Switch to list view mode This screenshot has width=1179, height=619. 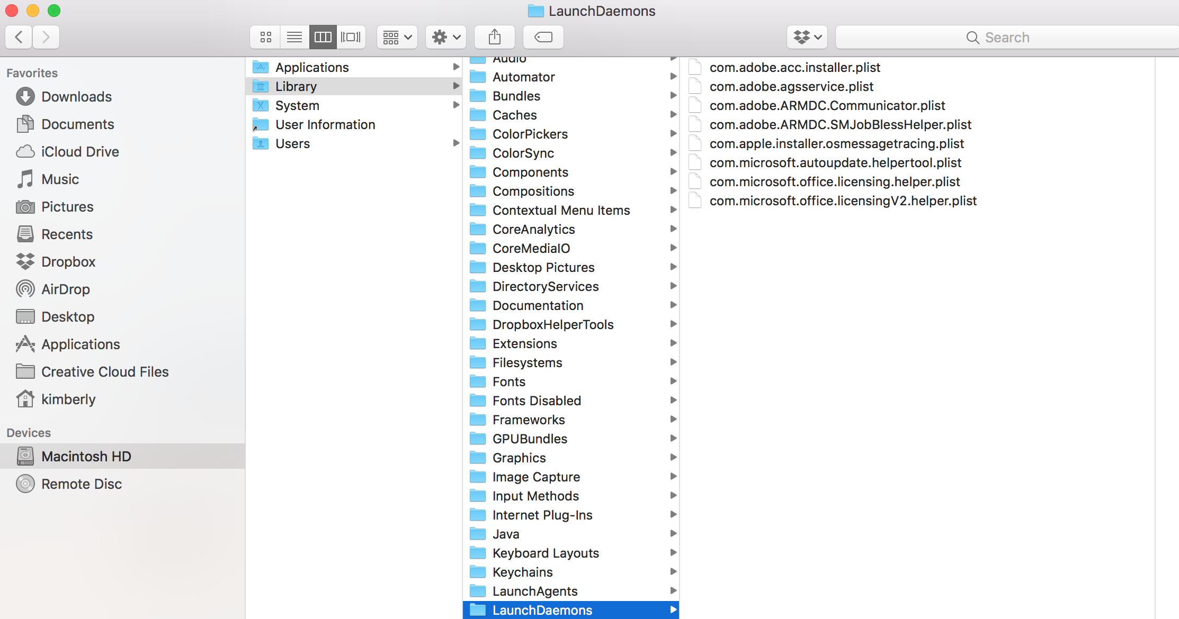click(x=294, y=37)
